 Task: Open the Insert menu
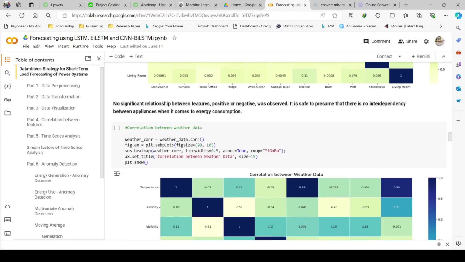(x=63, y=46)
